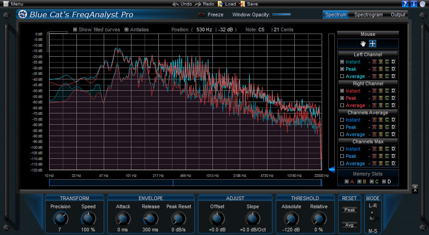Open help via question mark icon

(x=405, y=4)
